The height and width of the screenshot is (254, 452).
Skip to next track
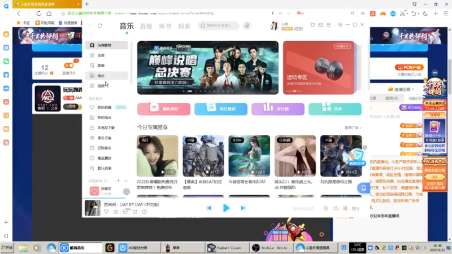point(243,208)
